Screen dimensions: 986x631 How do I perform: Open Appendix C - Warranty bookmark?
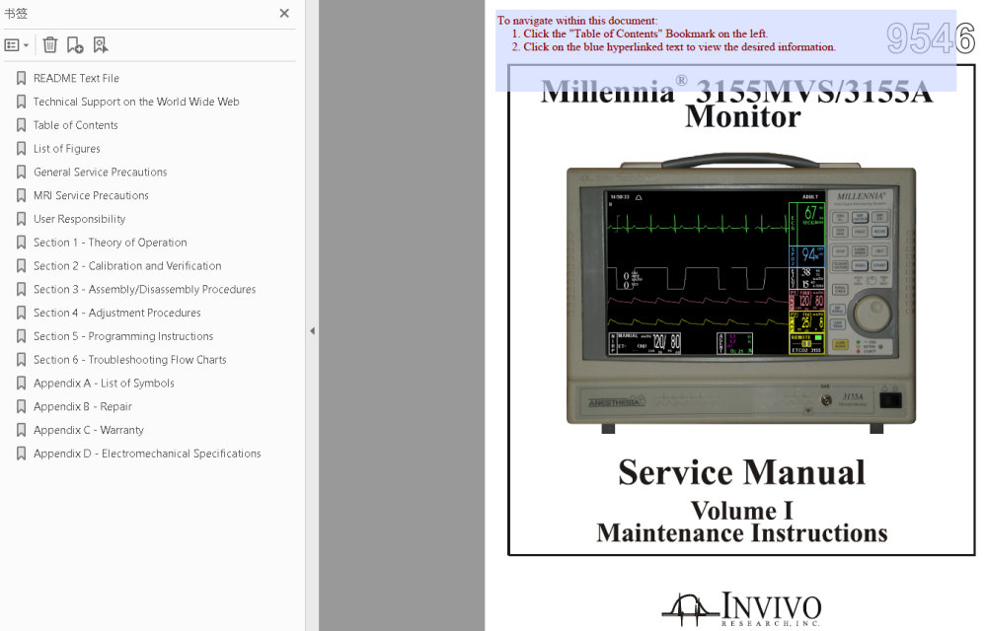(88, 430)
